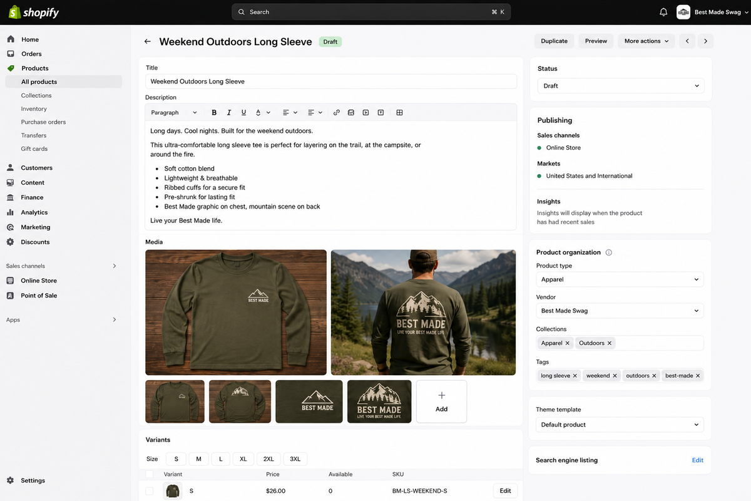Image resolution: width=751 pixels, height=501 pixels.
Task: Click Duplicate button
Action: 554,41
